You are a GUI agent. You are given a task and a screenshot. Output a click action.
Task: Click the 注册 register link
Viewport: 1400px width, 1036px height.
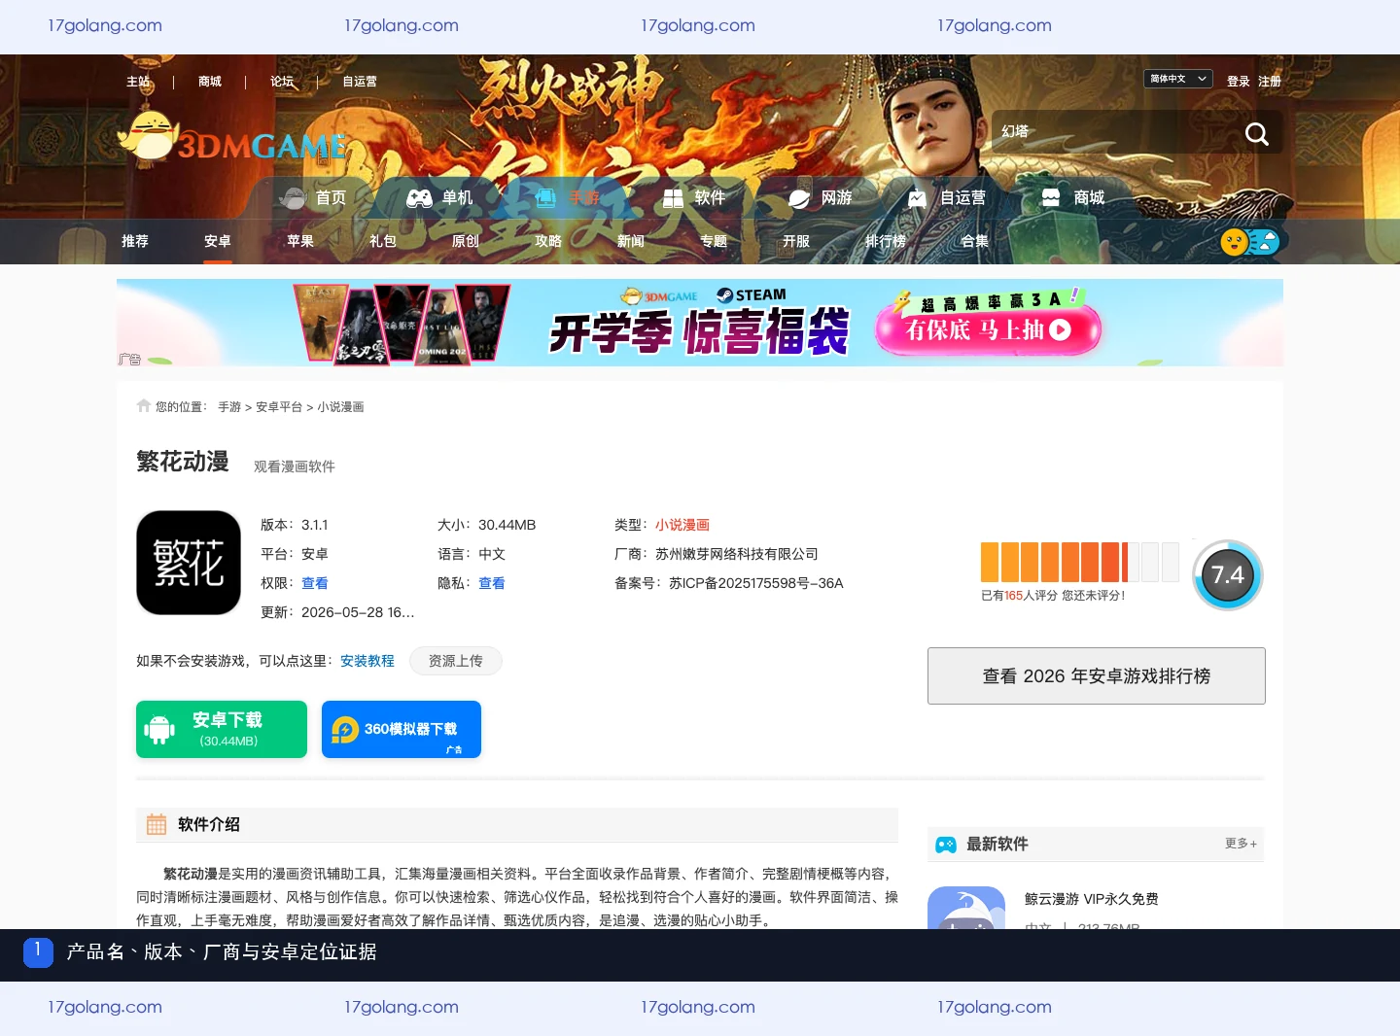pos(1269,82)
